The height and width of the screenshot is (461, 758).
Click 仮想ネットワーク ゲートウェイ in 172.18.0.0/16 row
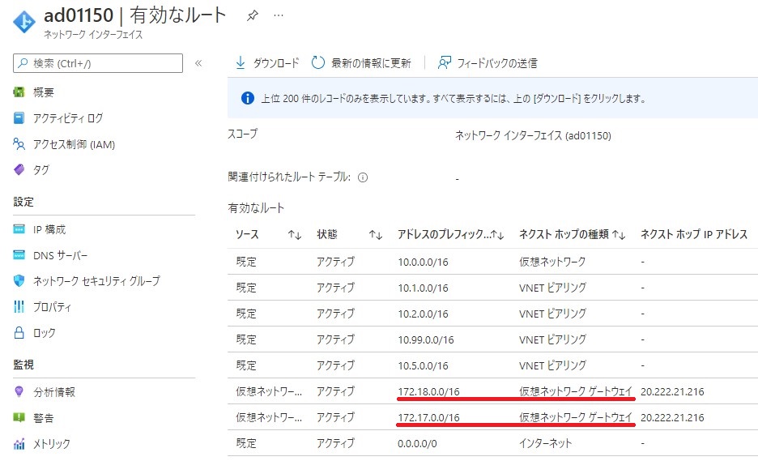tap(576, 391)
